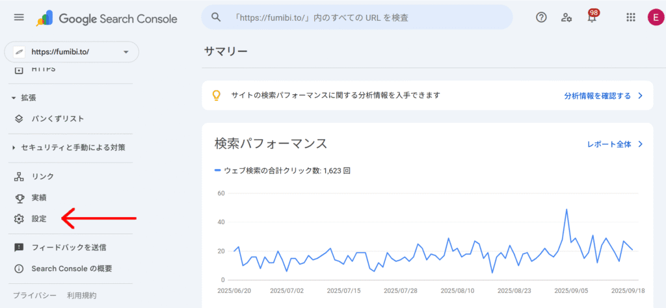Click chevron next to レポート全体
This screenshot has height=308, width=666.
tap(640, 144)
